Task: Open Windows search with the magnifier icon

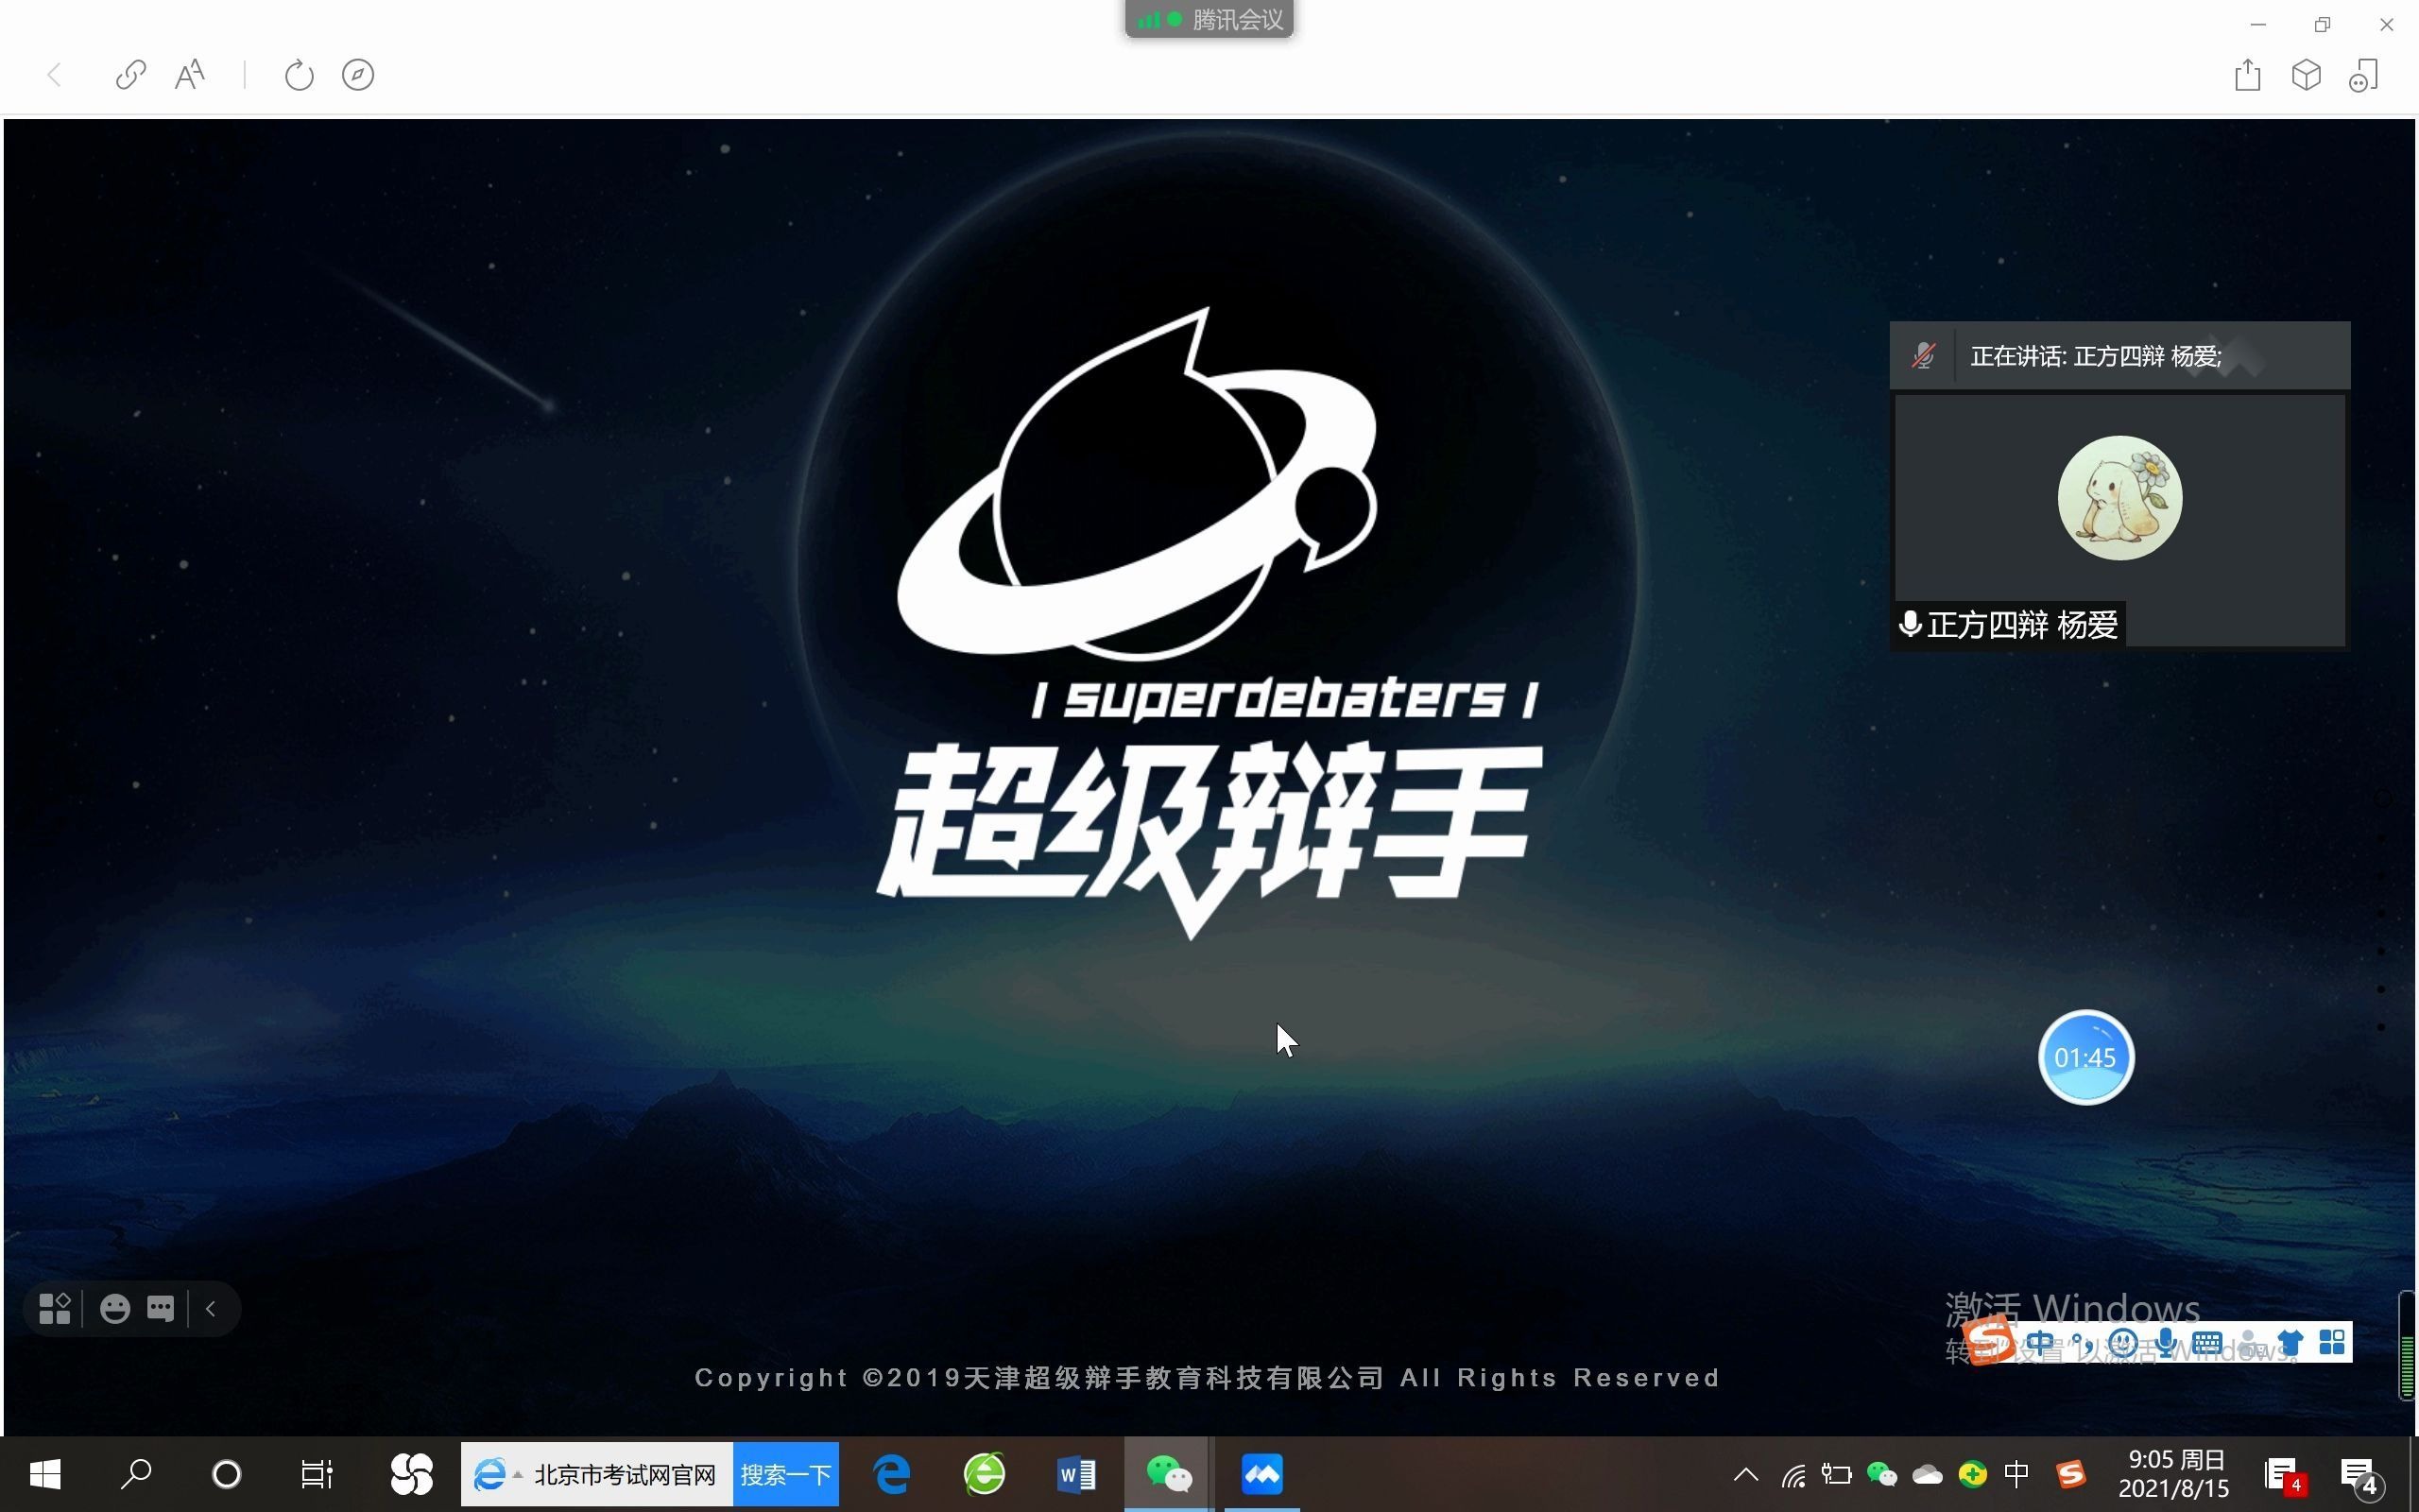Action: click(x=135, y=1474)
